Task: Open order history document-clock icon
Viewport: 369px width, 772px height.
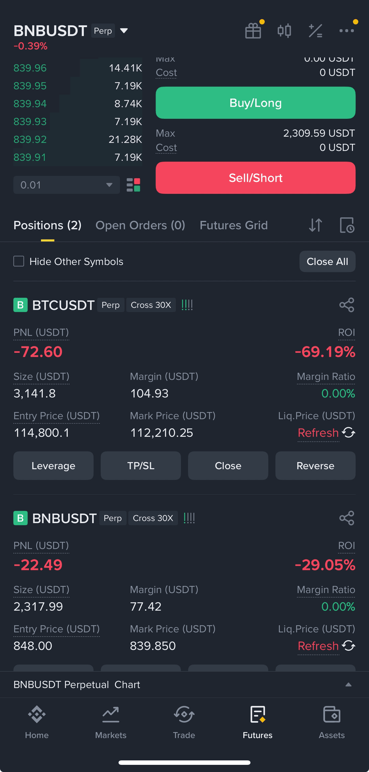Action: 347,225
